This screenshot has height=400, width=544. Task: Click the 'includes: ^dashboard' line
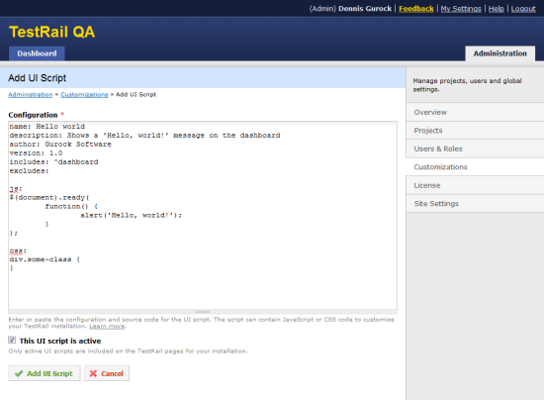point(53,162)
